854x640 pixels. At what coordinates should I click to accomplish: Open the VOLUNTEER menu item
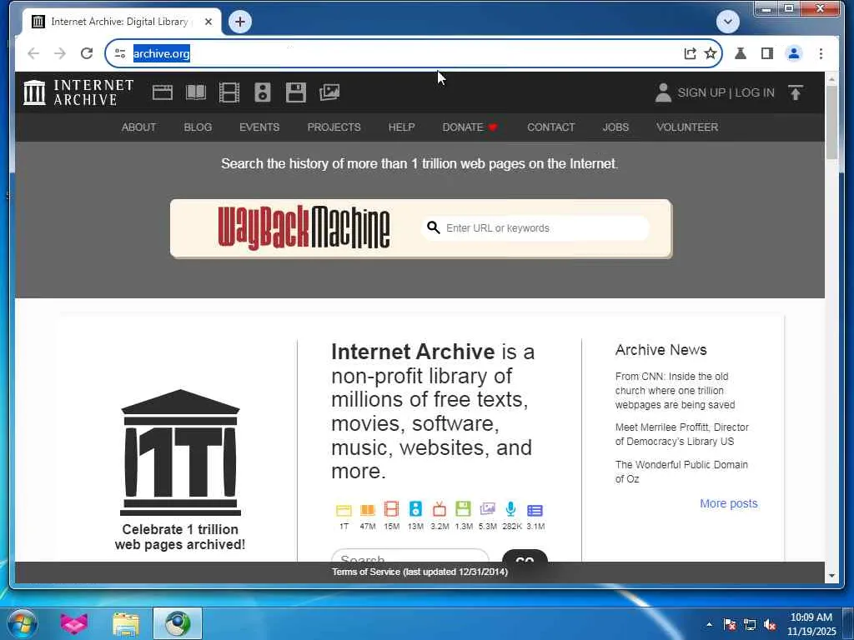click(x=687, y=127)
